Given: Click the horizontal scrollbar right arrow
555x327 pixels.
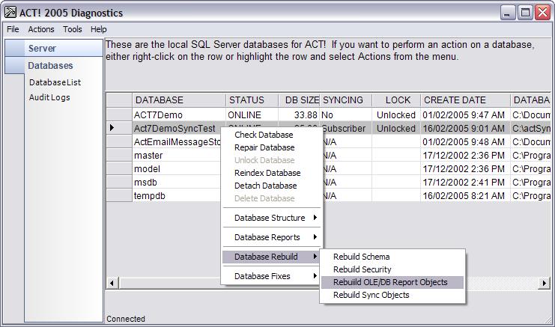Looking at the screenshot, I should click(545, 283).
